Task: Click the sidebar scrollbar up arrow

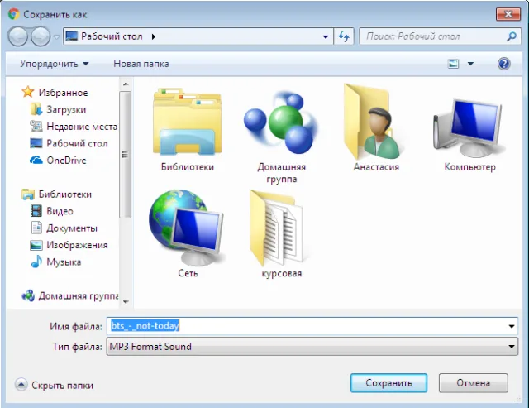Action: click(x=126, y=84)
